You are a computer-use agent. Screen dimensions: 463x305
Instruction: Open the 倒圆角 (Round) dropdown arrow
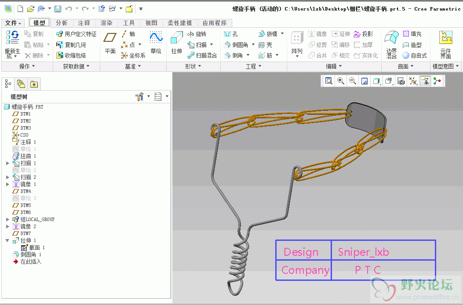click(x=253, y=44)
